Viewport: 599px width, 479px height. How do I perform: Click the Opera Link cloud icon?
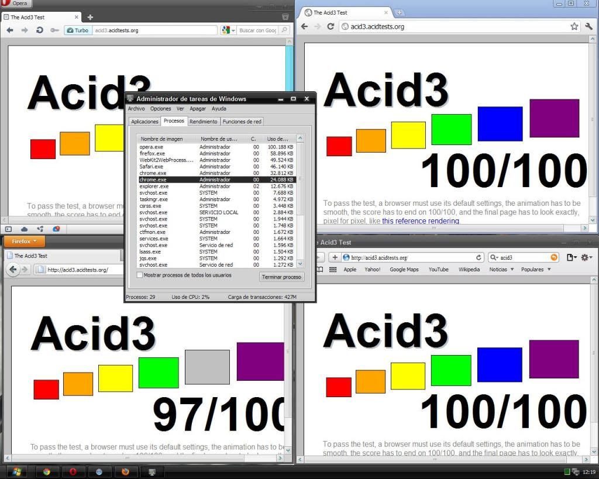pyautogui.click(x=25, y=229)
